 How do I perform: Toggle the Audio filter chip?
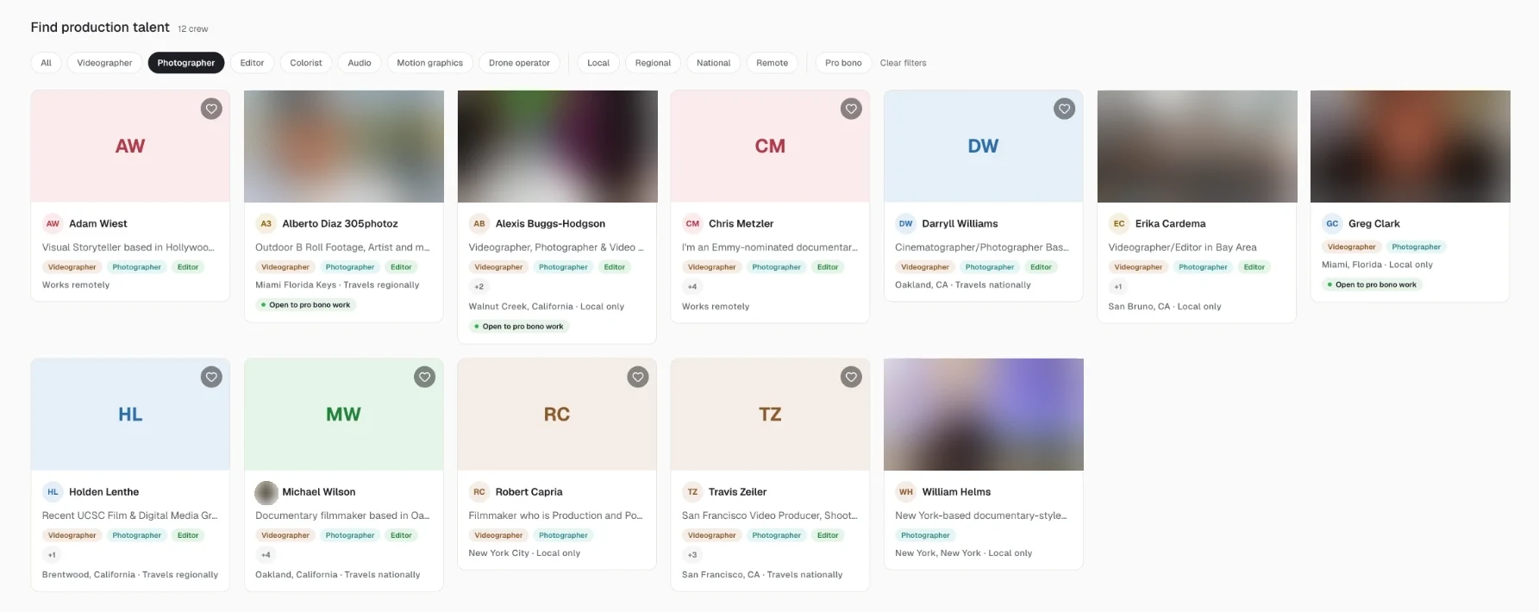pyautogui.click(x=360, y=63)
